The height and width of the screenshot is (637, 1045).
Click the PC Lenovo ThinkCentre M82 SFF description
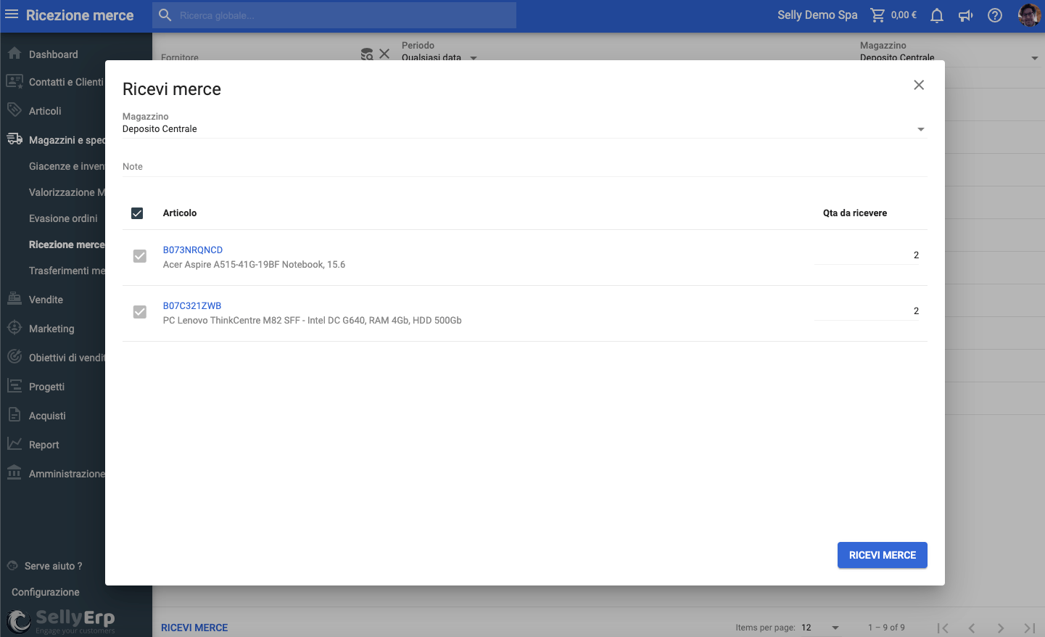click(x=313, y=321)
